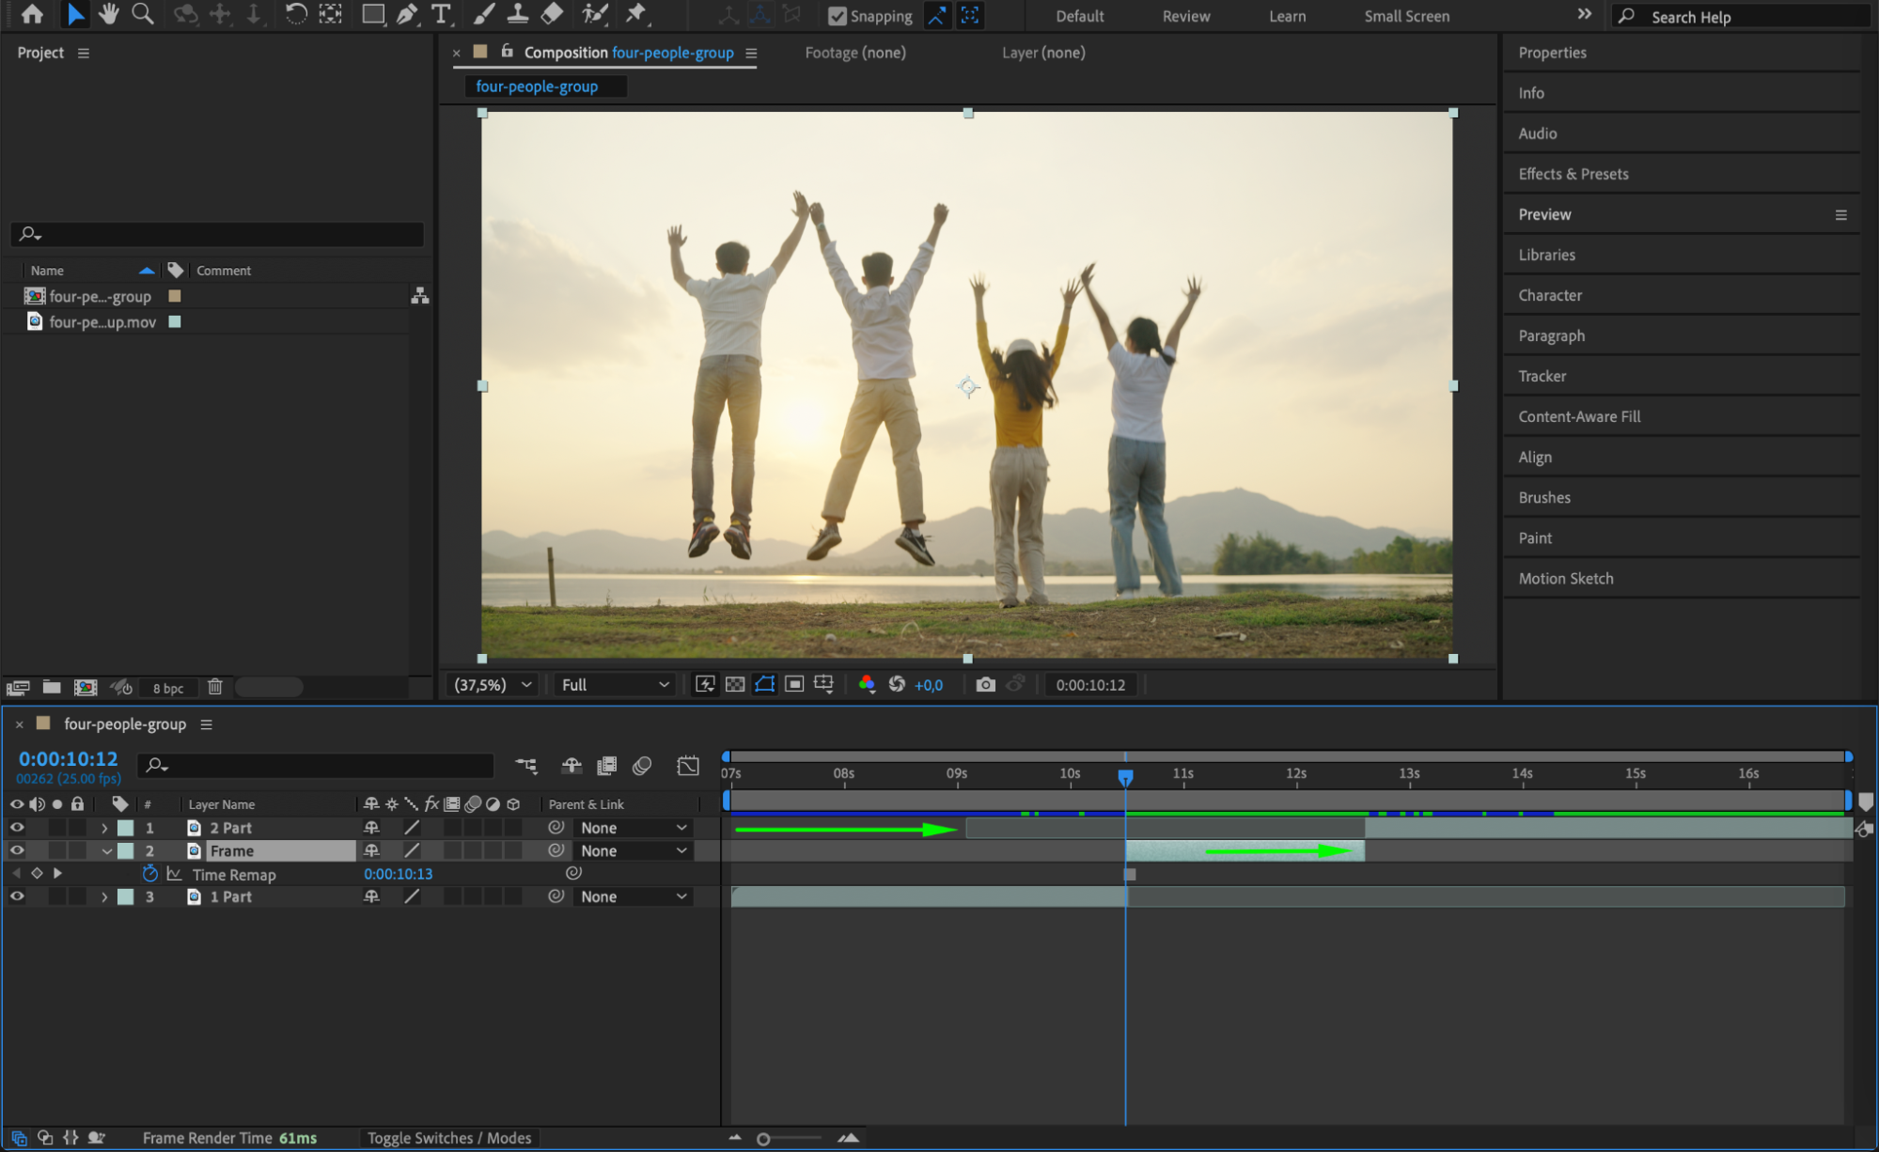Click Toggle Switches / Modes button
Screen dimensions: 1879x1152
449,1138
